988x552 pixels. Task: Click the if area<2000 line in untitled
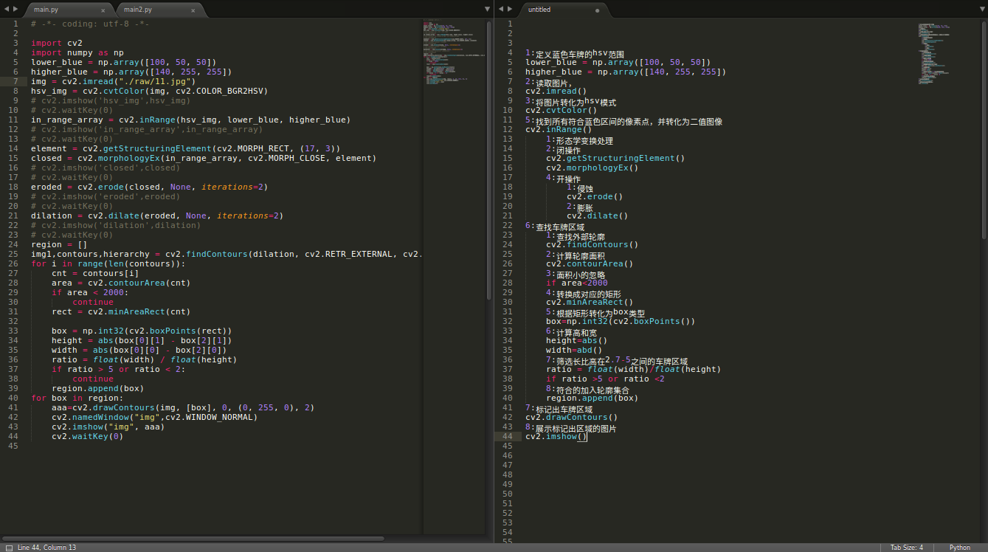tap(577, 283)
